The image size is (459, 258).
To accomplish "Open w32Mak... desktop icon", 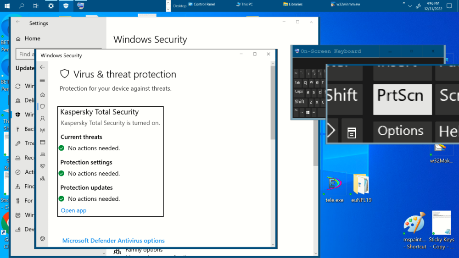I will pyautogui.click(x=442, y=154).
